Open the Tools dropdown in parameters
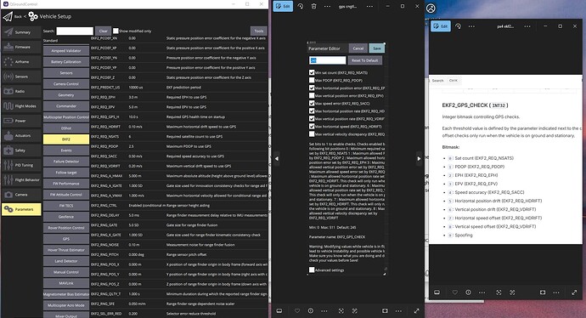 tap(259, 31)
